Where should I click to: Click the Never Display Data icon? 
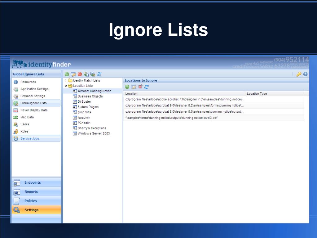[16, 110]
